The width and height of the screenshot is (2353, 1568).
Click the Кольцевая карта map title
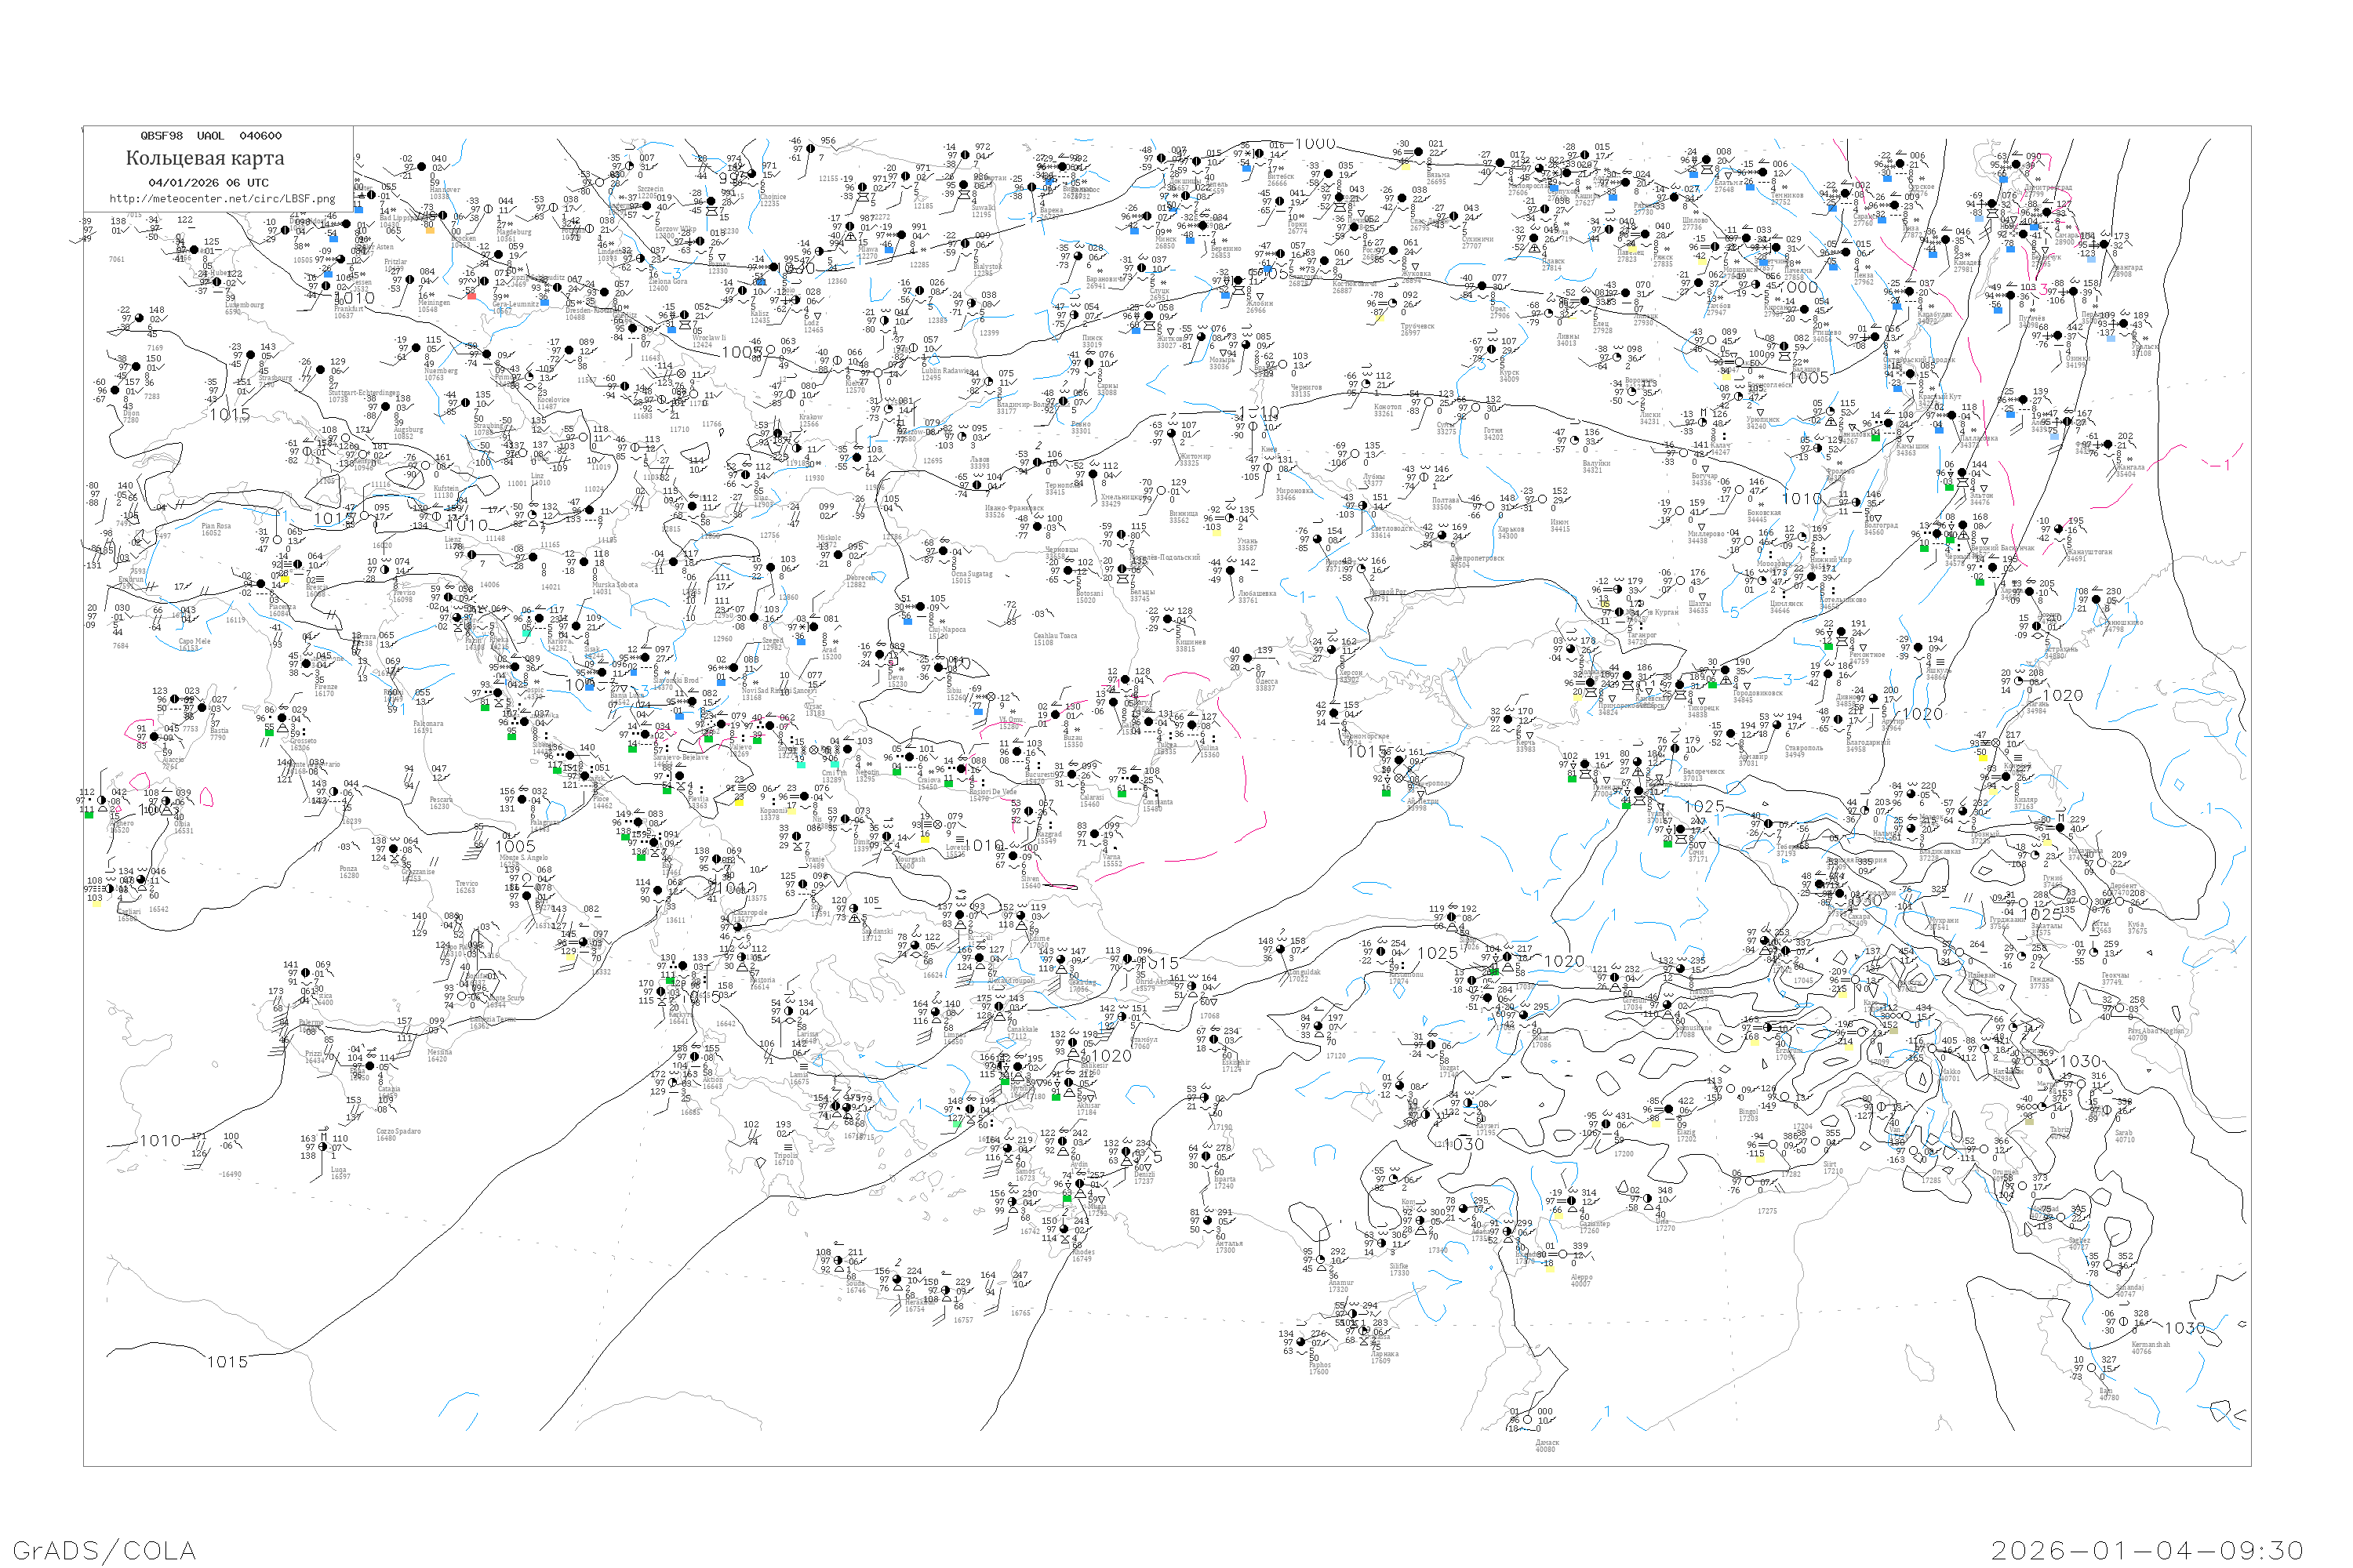[205, 158]
